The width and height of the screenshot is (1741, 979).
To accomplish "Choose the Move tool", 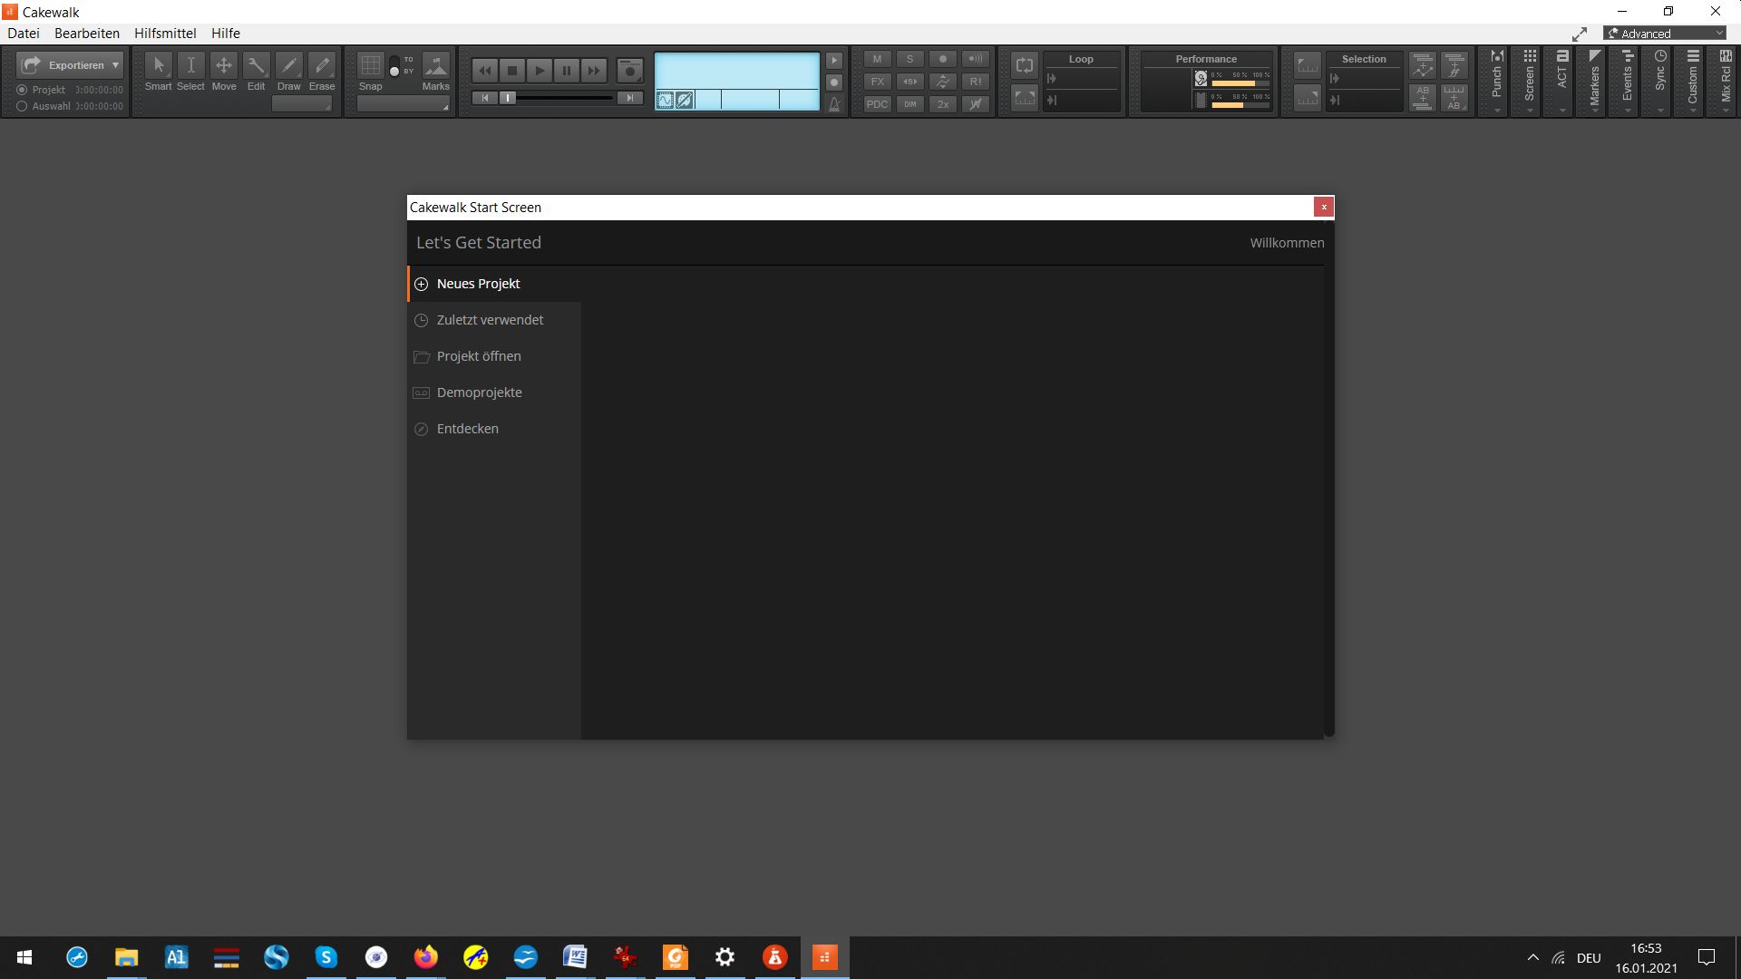I will (224, 66).
